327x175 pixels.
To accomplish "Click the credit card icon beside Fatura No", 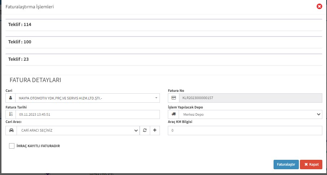I will (173, 98).
